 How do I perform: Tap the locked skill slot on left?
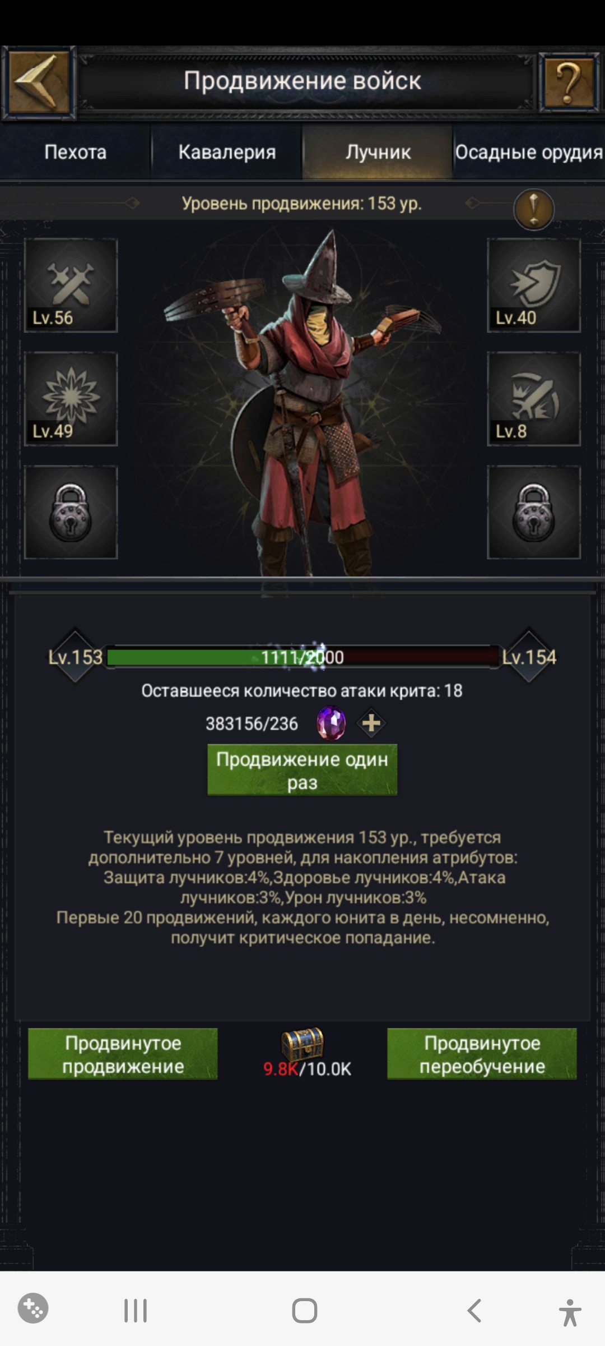pos(71,512)
